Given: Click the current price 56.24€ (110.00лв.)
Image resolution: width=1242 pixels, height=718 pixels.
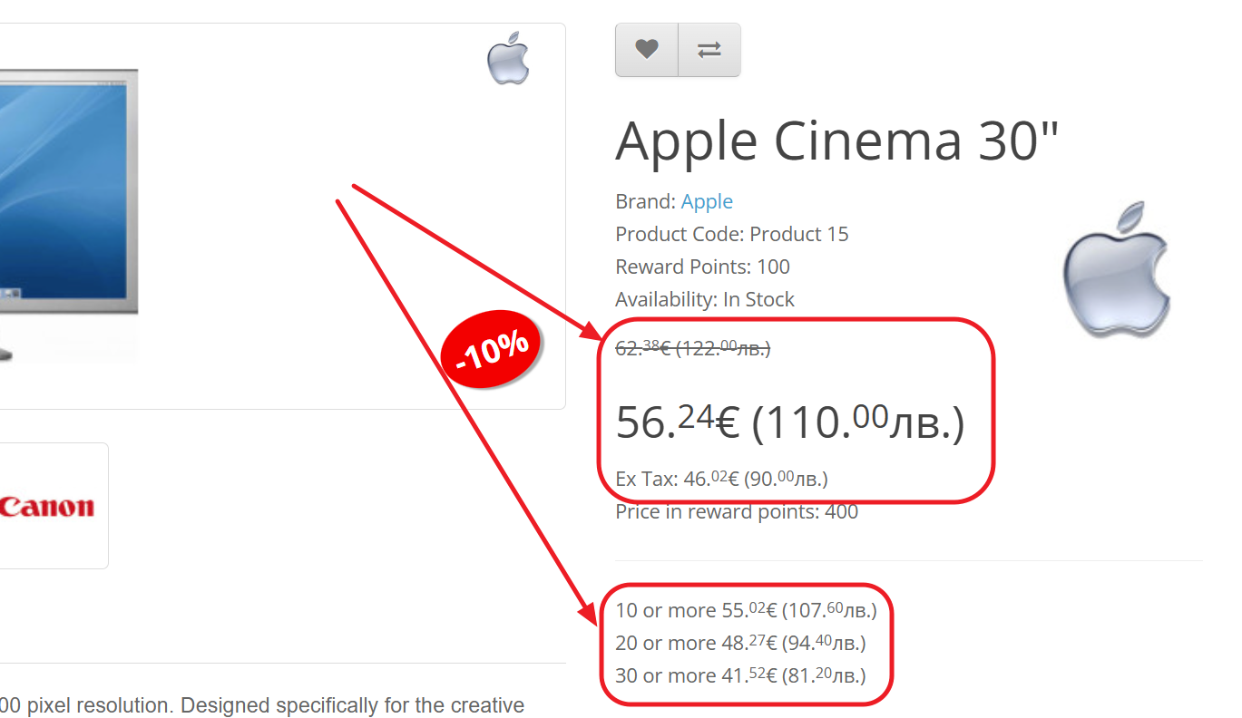Looking at the screenshot, I should pos(789,422).
